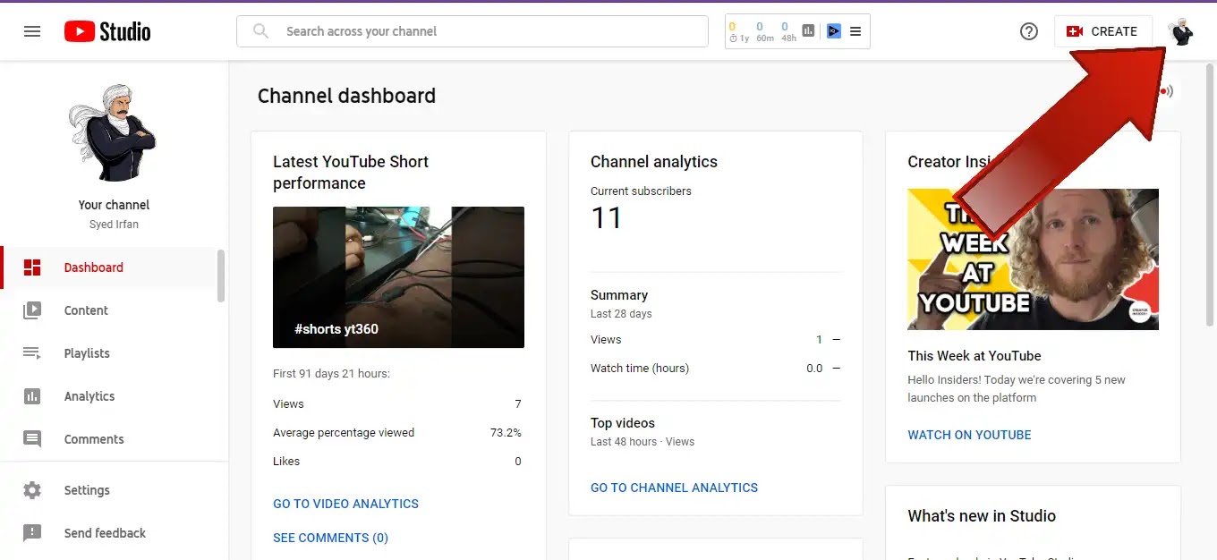Open the hamburger navigation menu
Screen dimensions: 1217x560
pyautogui.click(x=32, y=31)
